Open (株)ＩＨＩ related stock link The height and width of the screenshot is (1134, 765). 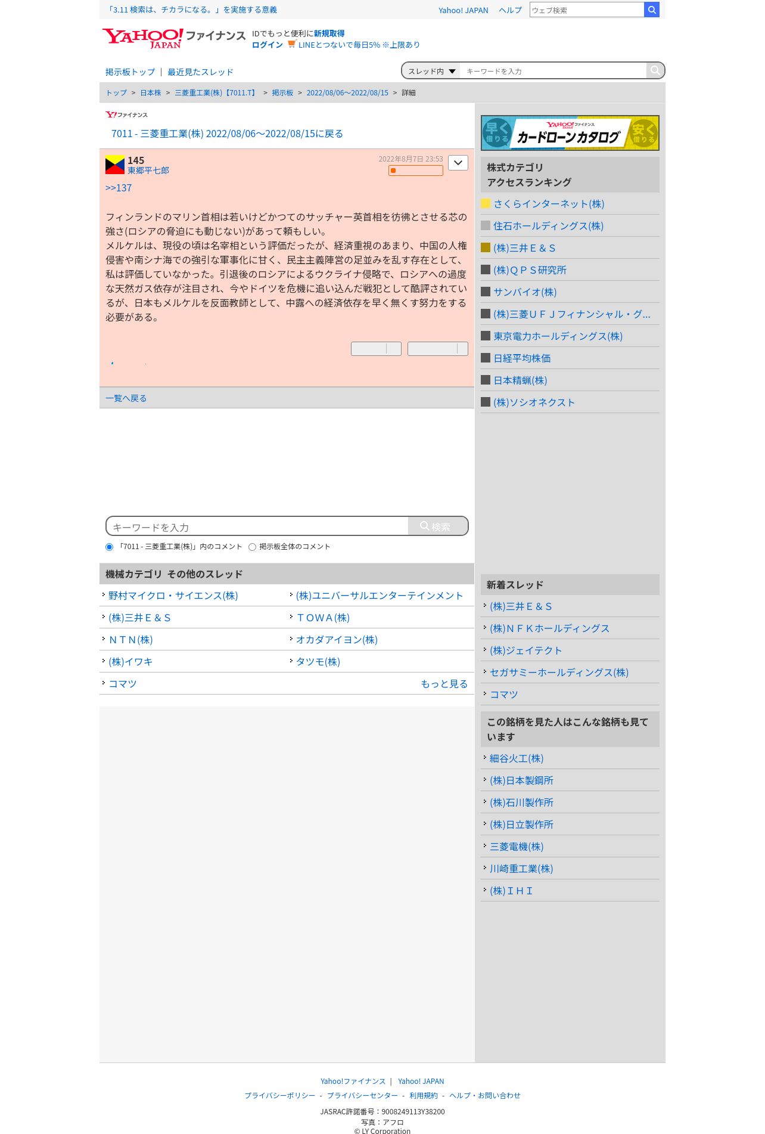511,891
